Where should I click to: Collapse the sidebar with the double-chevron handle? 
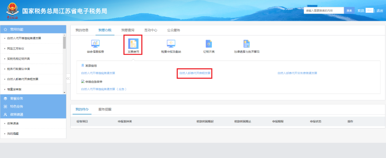[68, 78]
